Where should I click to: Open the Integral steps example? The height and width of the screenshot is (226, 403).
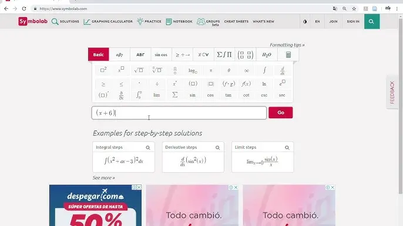123,157
